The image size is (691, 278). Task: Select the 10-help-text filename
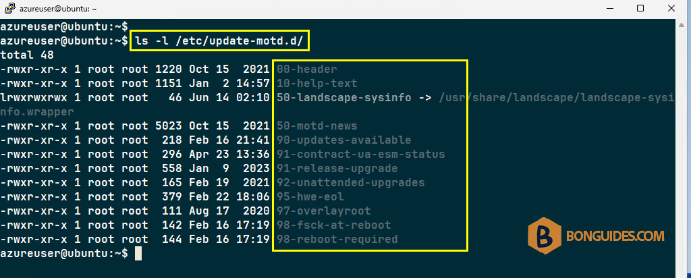pos(317,83)
